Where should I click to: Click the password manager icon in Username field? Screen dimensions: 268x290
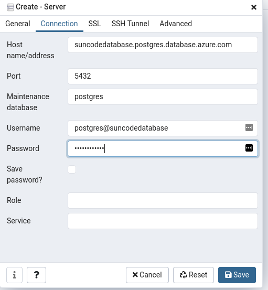click(x=249, y=127)
